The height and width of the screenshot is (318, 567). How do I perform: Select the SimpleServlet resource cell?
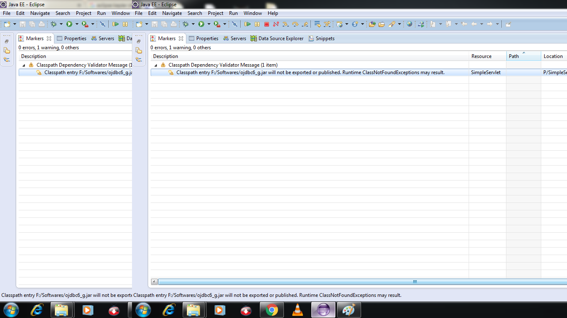(486, 72)
